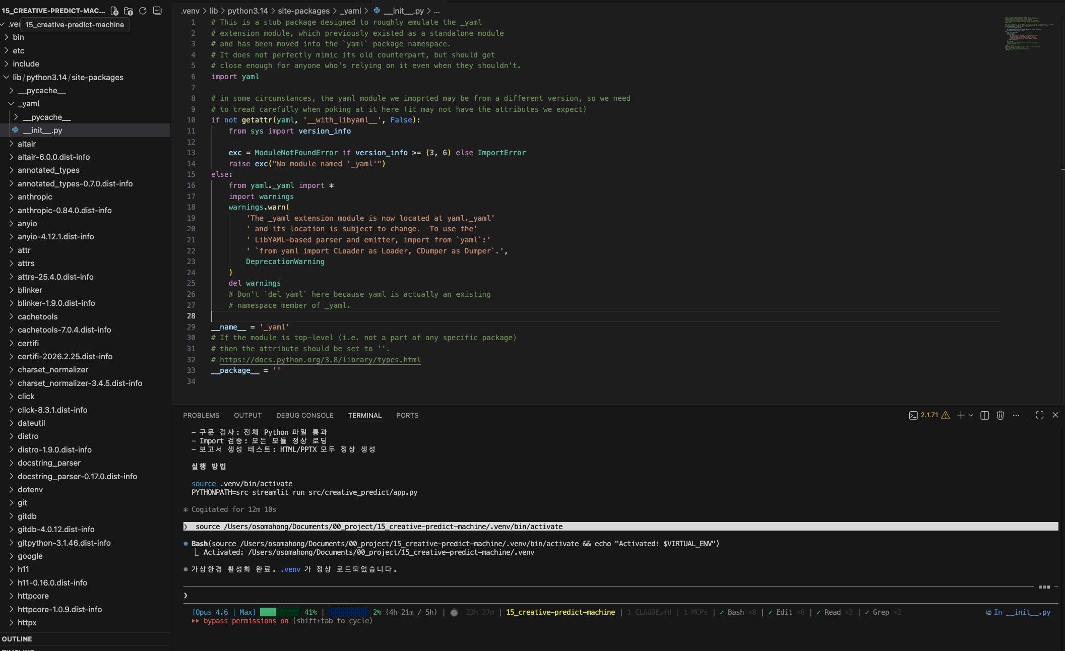The height and width of the screenshot is (651, 1065).
Task: Open terminal panel more actions ellipsis
Action: tap(1016, 415)
